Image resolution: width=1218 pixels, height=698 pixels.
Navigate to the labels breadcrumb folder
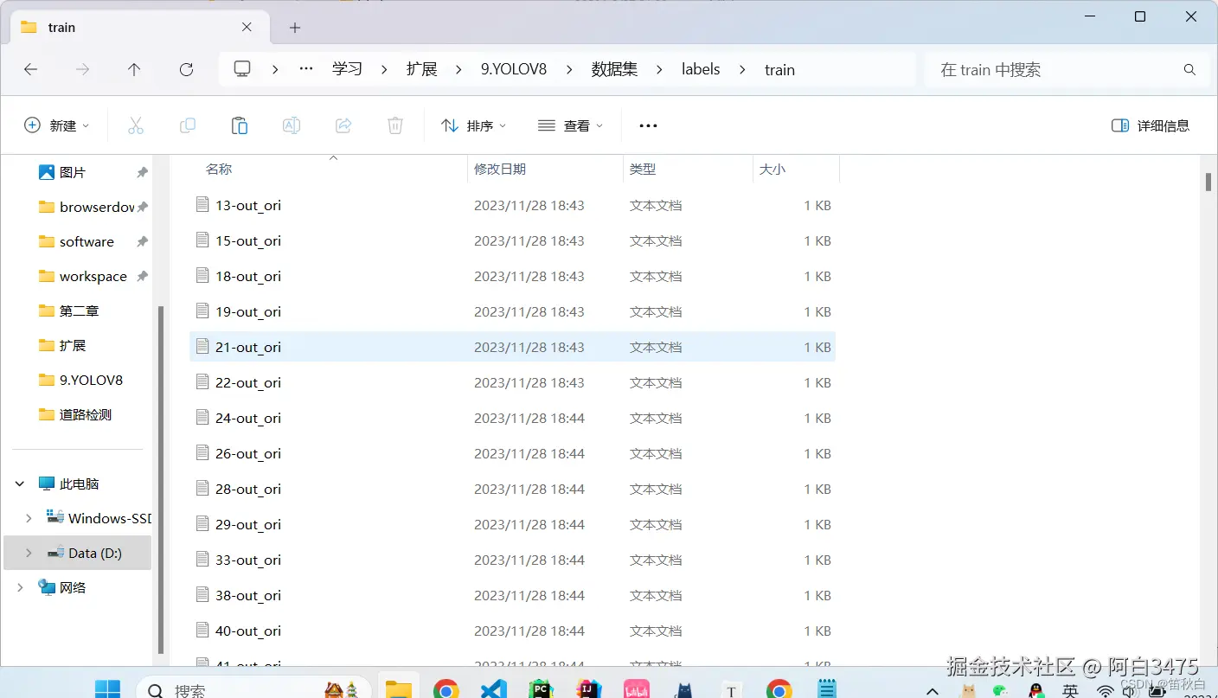click(x=701, y=69)
